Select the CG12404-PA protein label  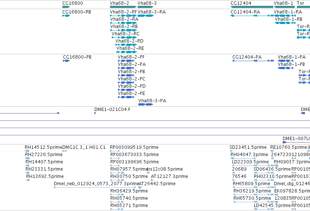click(247, 57)
